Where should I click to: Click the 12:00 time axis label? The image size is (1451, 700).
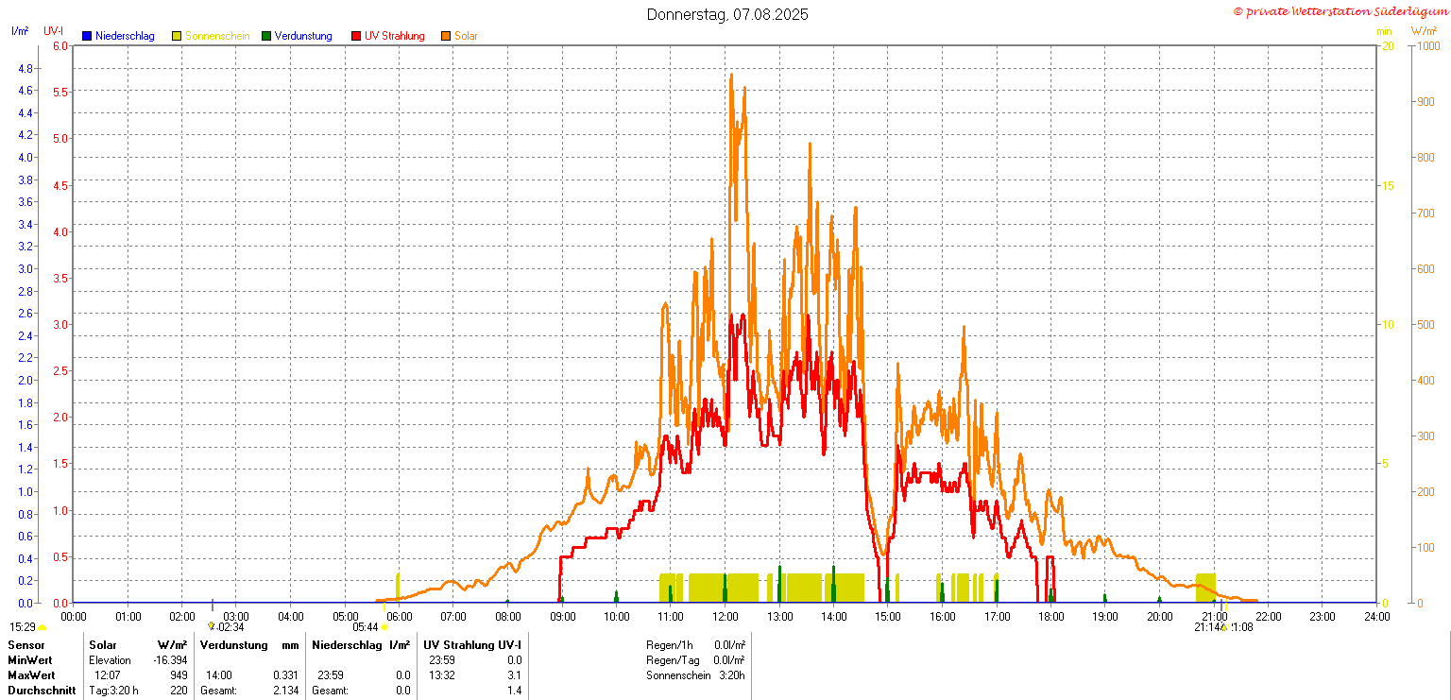[725, 617]
